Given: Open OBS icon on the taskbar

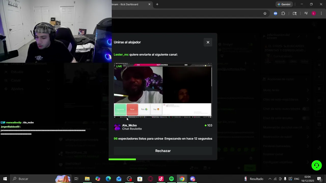Looking at the screenshot, I should [x=129, y=179].
